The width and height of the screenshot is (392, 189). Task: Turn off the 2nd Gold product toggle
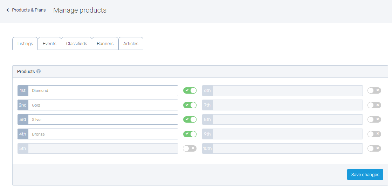point(190,105)
